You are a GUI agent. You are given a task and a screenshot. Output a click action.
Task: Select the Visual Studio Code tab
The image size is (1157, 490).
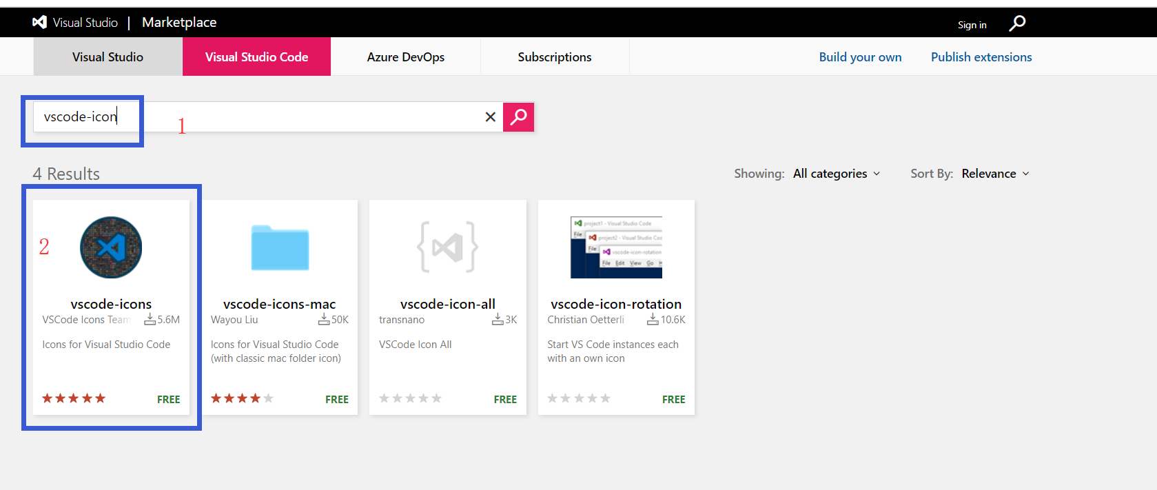point(256,57)
